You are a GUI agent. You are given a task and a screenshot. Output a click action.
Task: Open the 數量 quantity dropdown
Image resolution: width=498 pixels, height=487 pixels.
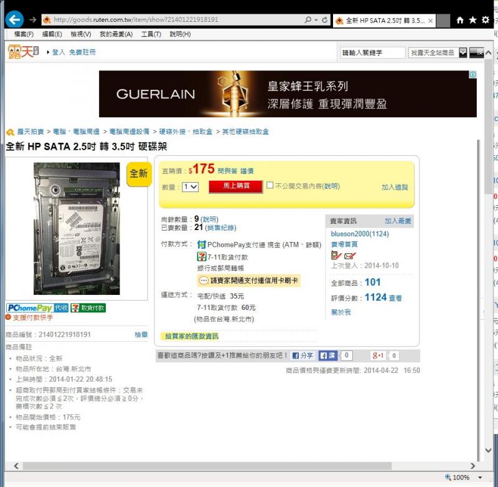coord(190,186)
